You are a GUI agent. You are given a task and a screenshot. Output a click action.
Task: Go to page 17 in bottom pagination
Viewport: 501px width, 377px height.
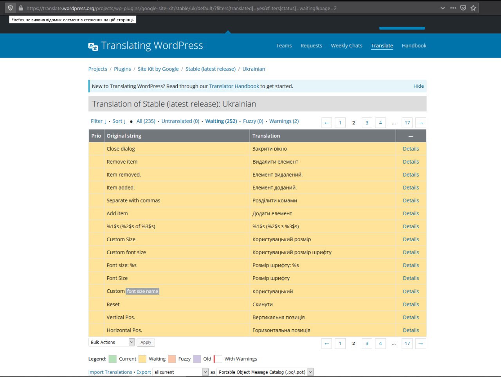(x=407, y=344)
